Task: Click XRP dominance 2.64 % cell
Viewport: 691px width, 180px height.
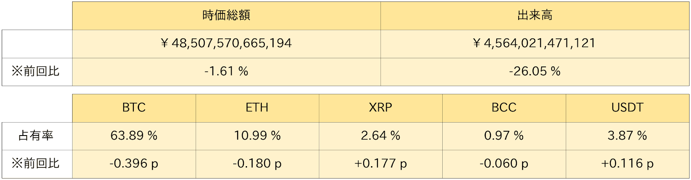Action: [x=380, y=136]
